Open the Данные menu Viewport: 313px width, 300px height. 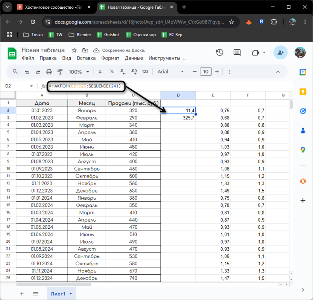click(x=134, y=58)
